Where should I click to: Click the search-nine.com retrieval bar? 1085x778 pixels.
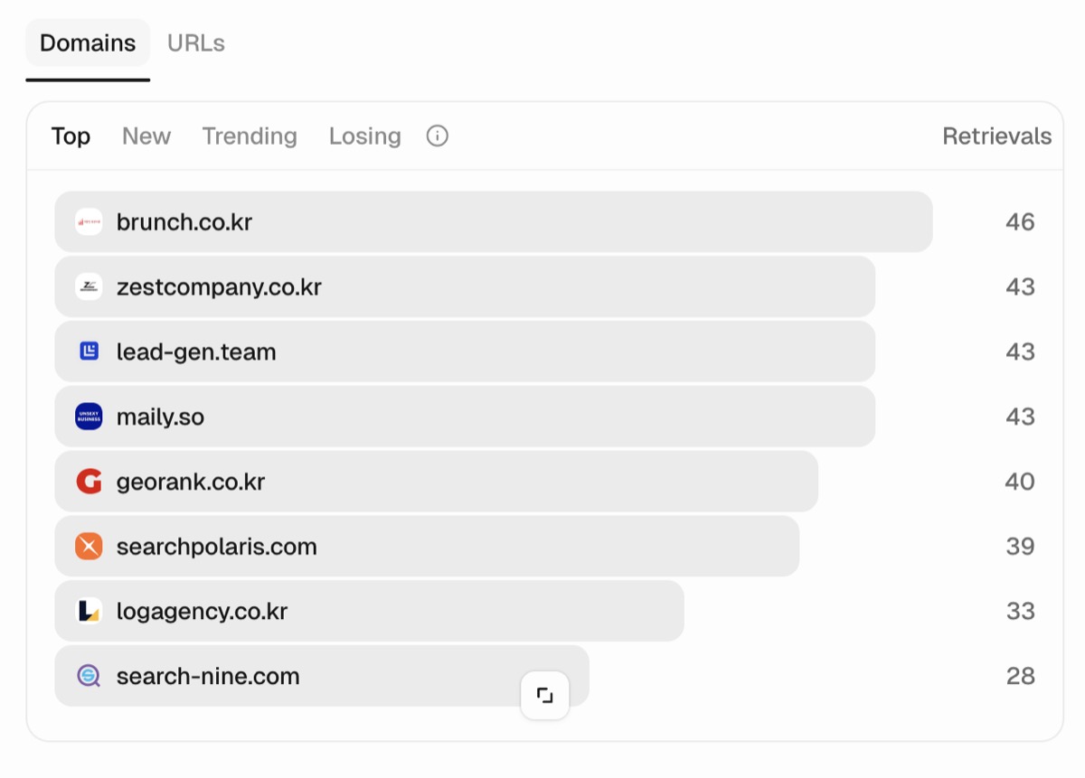pyautogui.click(x=322, y=676)
